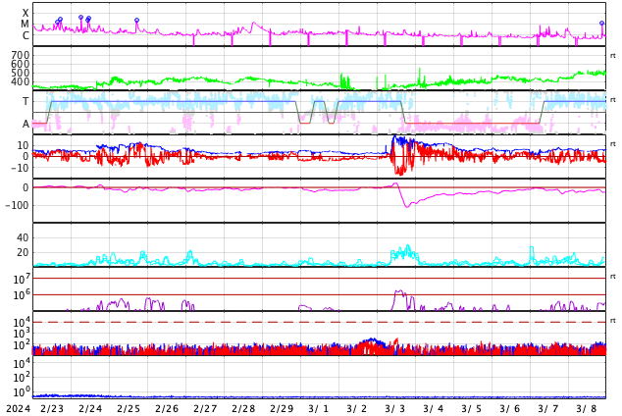Click the "-100" label on the Dst panel
This screenshot has width=622, height=416.
[17, 205]
